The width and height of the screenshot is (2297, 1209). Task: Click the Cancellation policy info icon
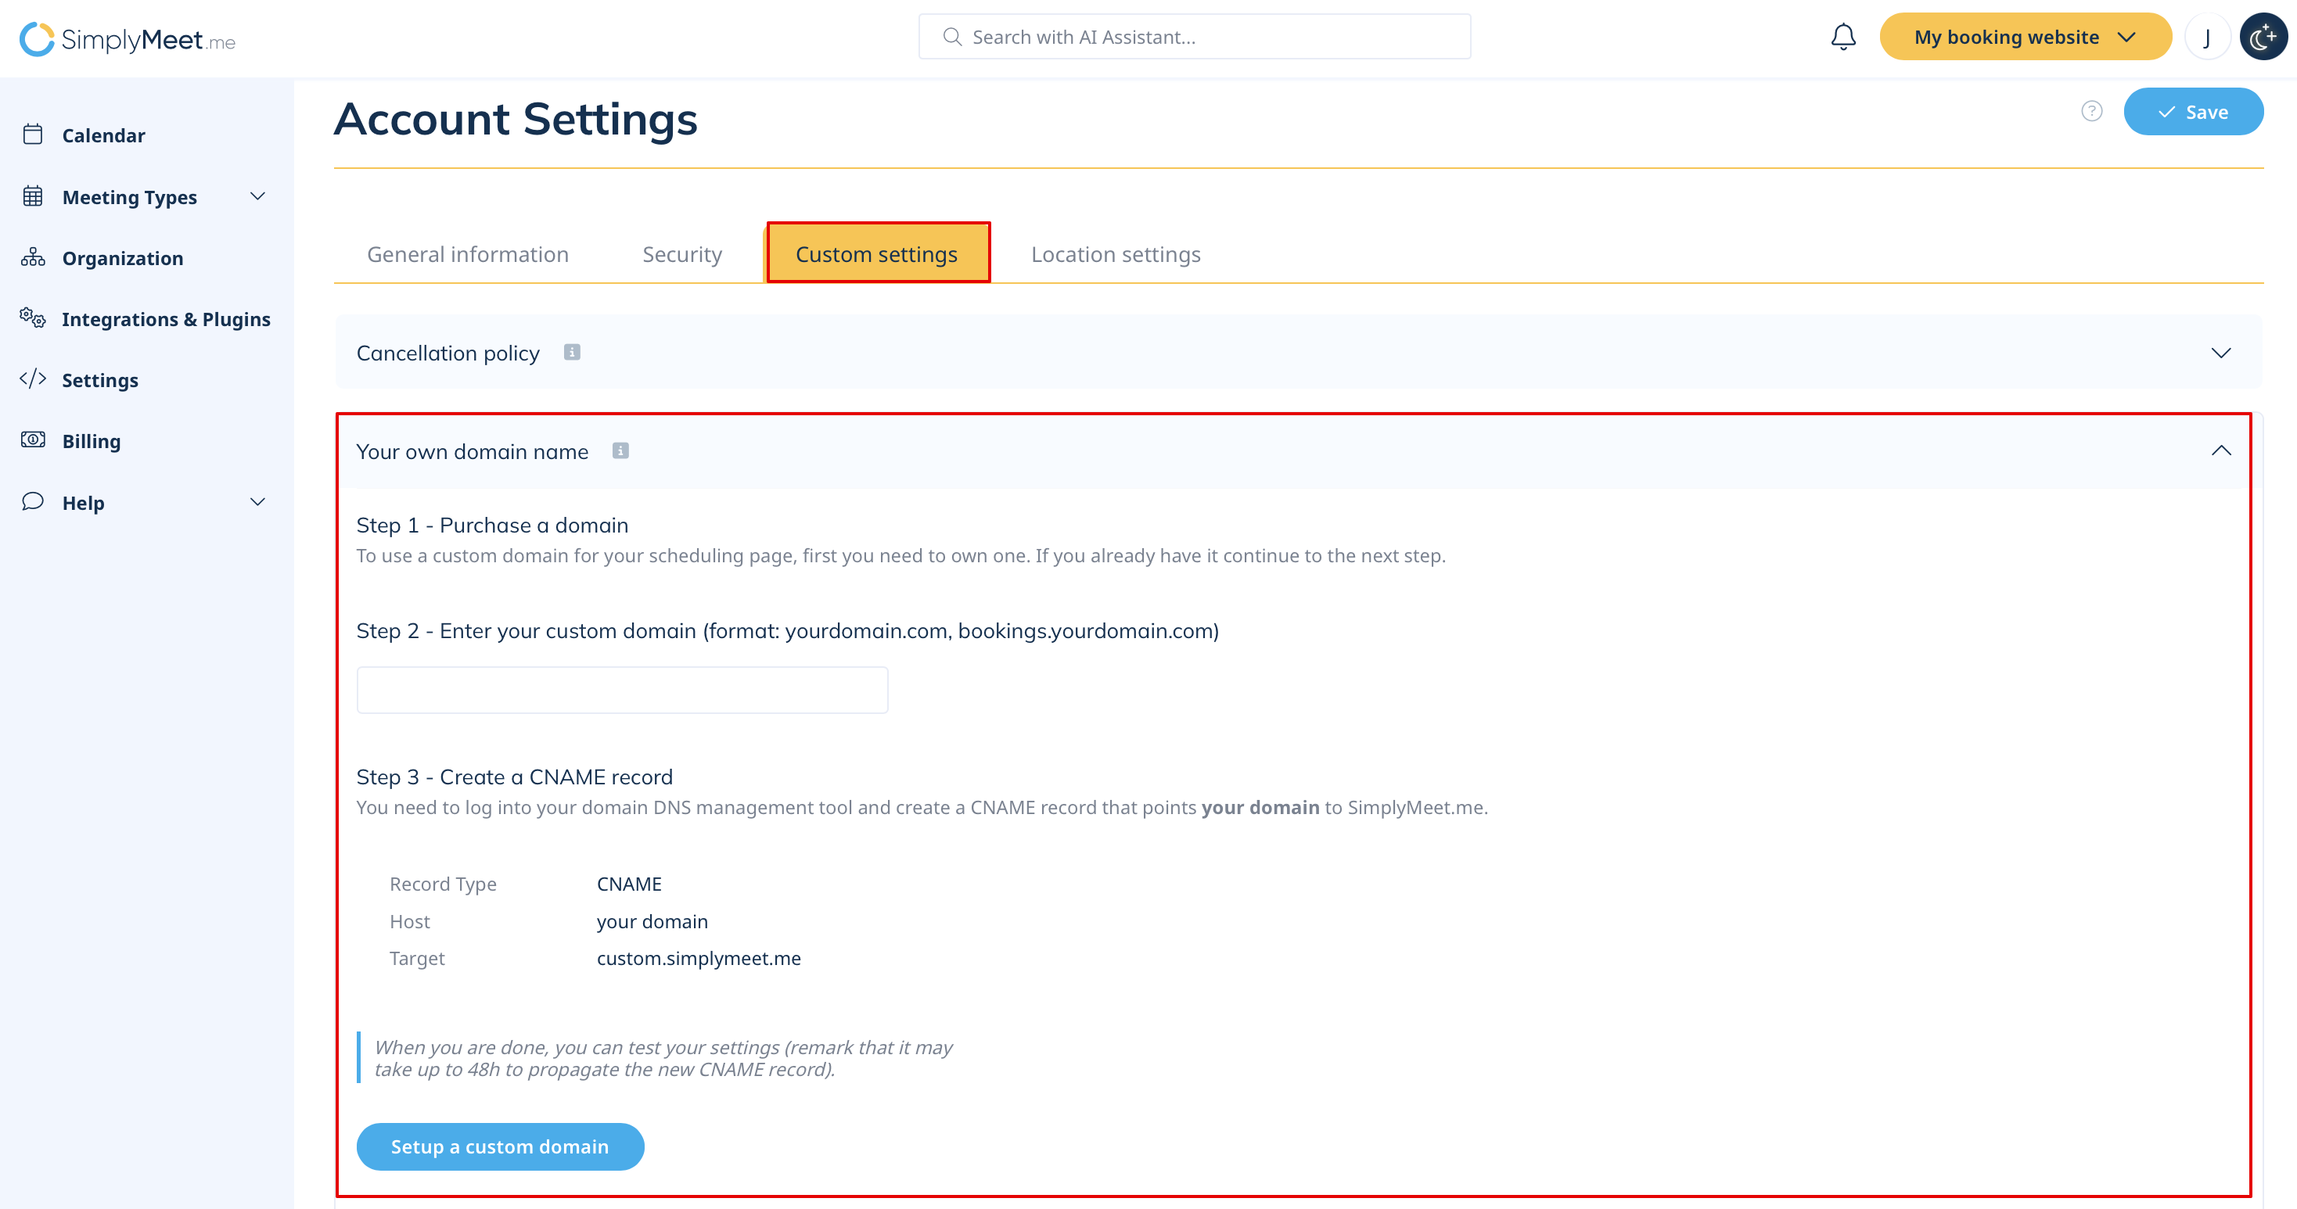click(573, 352)
